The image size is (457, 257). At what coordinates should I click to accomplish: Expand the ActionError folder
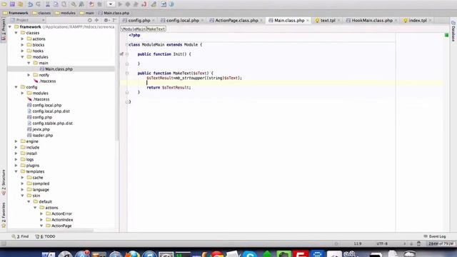[41, 213]
